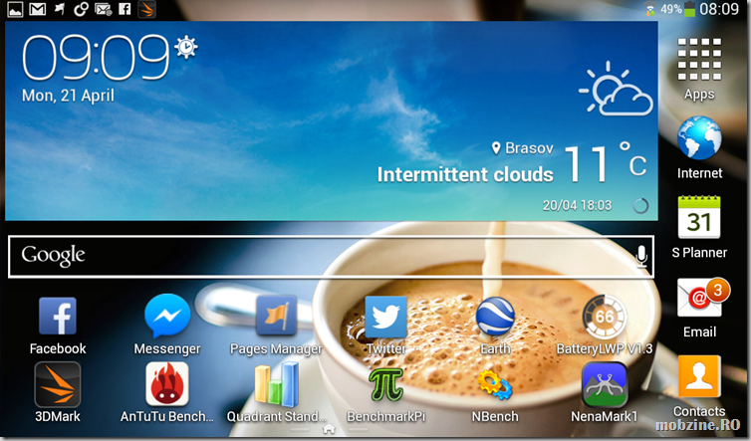Tap the 08:09 status bar clock

(x=719, y=9)
